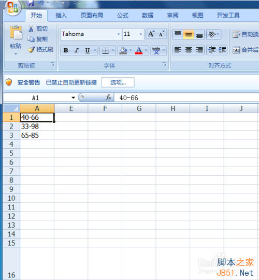The width and height of the screenshot is (259, 280).
Task: Open the Name Box dropdown arrow
Action: 73,97
